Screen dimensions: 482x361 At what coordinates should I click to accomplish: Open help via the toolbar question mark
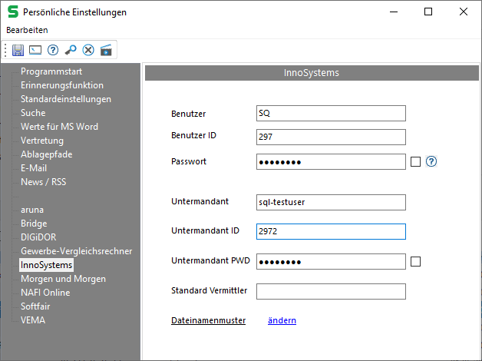53,50
